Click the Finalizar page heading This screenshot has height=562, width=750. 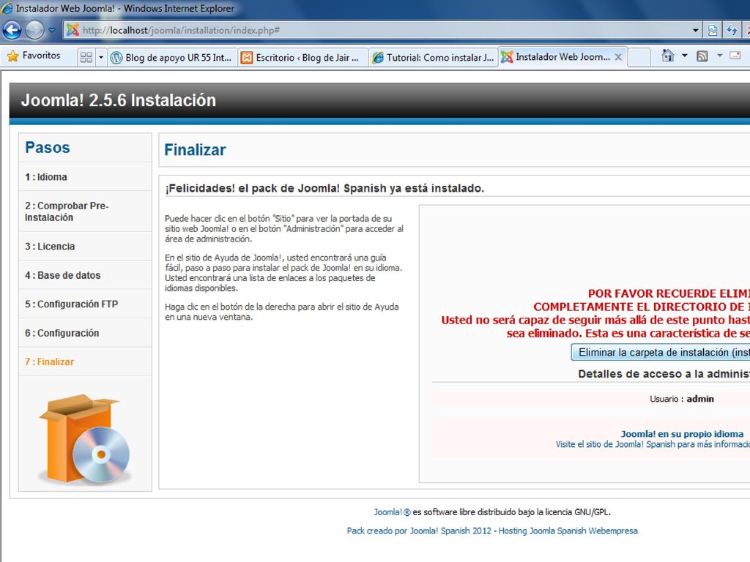point(195,149)
